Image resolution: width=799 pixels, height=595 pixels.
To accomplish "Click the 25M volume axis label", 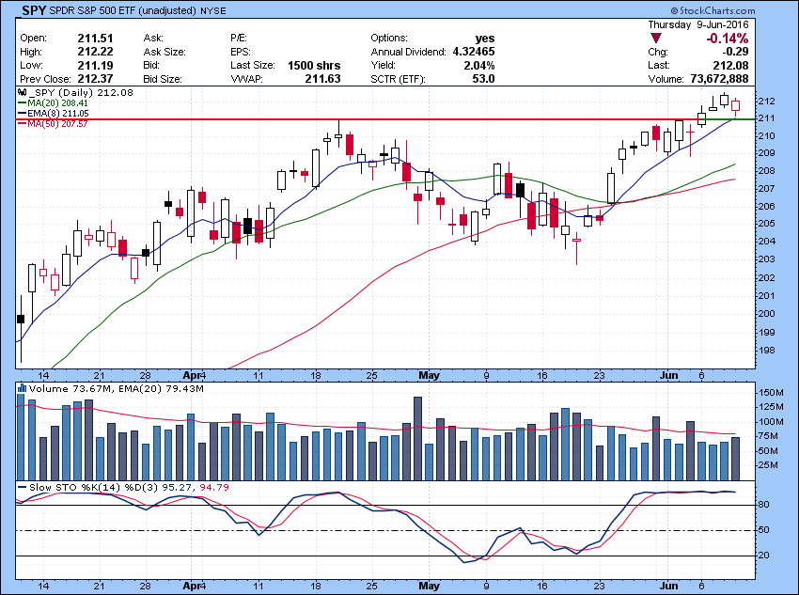I will pos(769,465).
